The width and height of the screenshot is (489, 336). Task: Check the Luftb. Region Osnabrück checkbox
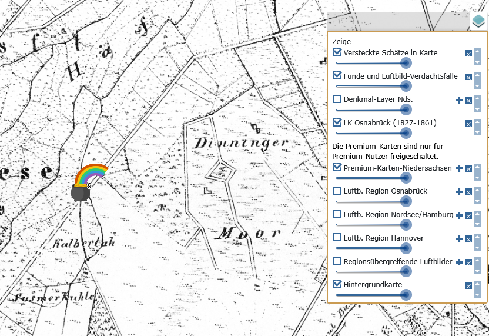click(337, 191)
